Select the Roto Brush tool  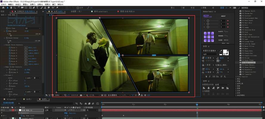pyautogui.click(x=53, y=8)
